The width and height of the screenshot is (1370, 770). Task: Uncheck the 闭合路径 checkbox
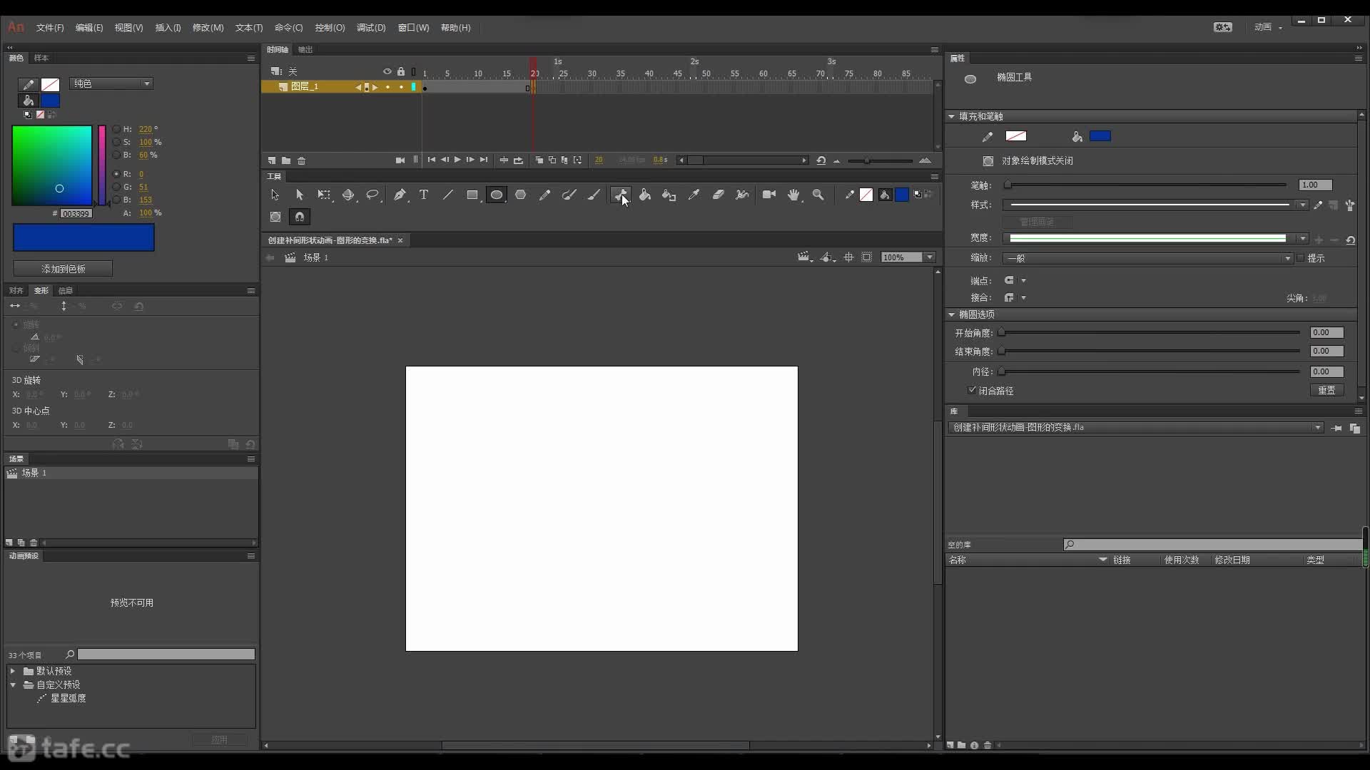[x=972, y=390]
